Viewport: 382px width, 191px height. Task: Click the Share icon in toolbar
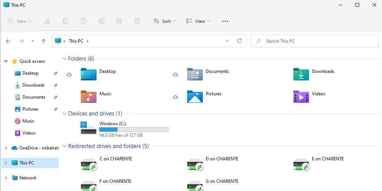[119, 21]
